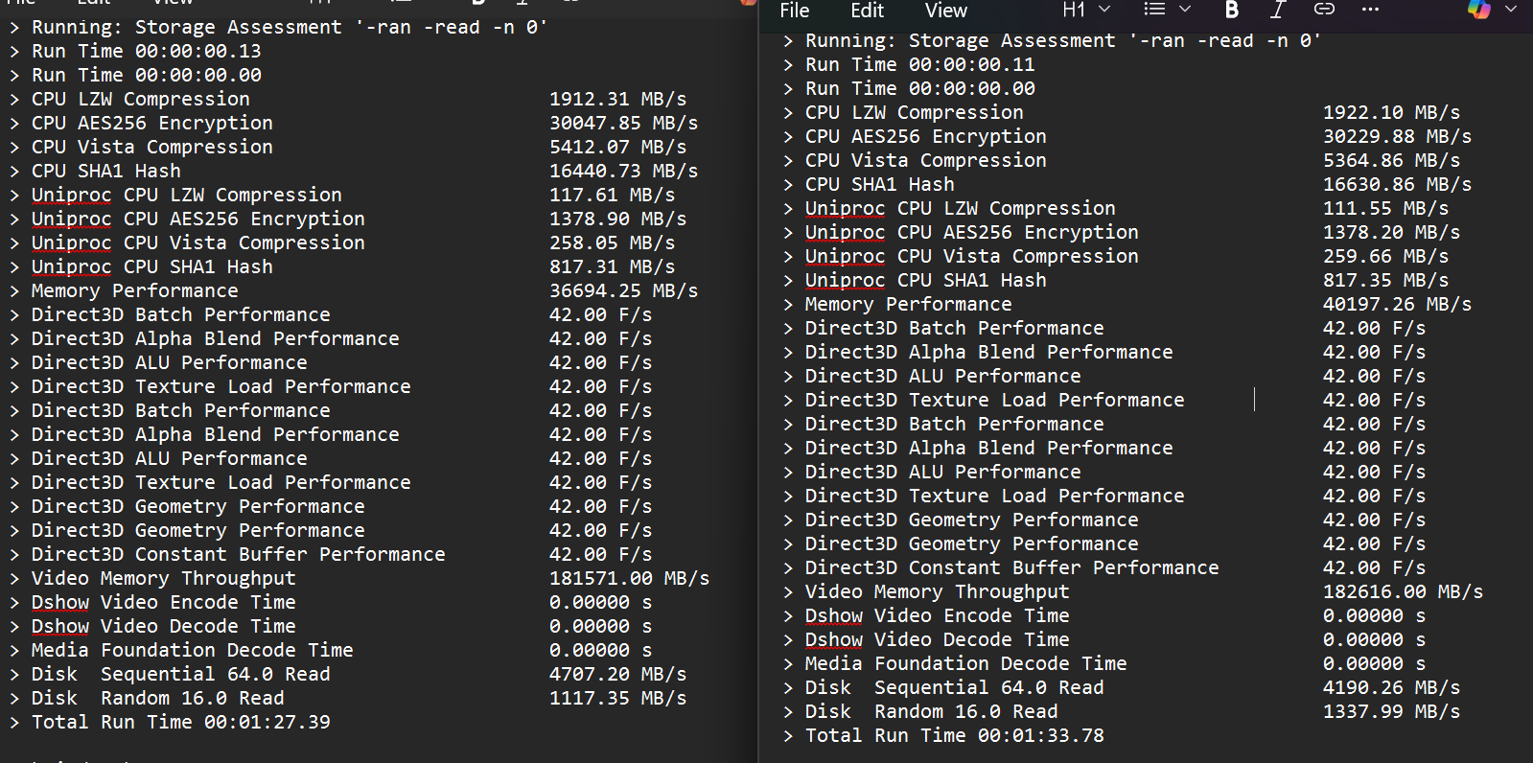Click the 40197.26 MB/s Memory Performance value
Image resolution: width=1533 pixels, height=763 pixels.
point(1397,304)
